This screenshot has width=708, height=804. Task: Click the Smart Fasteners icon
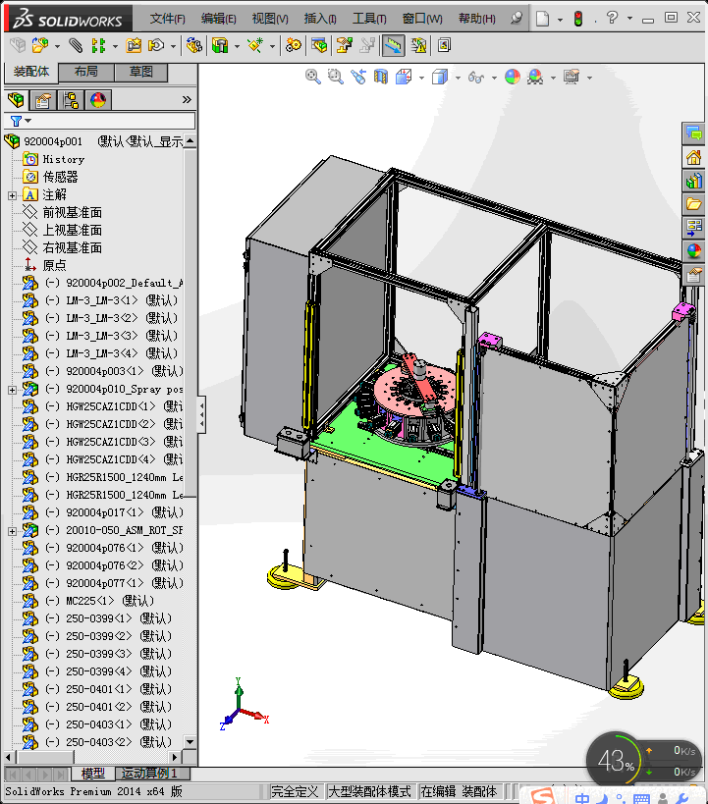click(x=134, y=45)
